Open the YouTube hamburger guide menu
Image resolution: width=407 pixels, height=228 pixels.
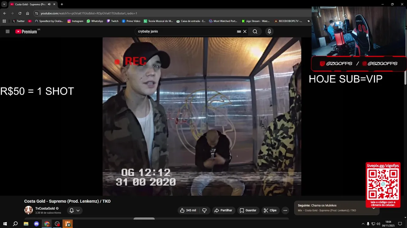pyautogui.click(x=8, y=31)
